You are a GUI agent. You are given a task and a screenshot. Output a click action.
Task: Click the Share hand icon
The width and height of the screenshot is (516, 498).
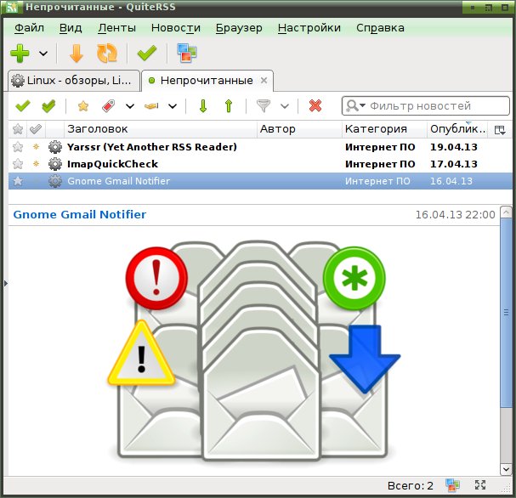[151, 106]
